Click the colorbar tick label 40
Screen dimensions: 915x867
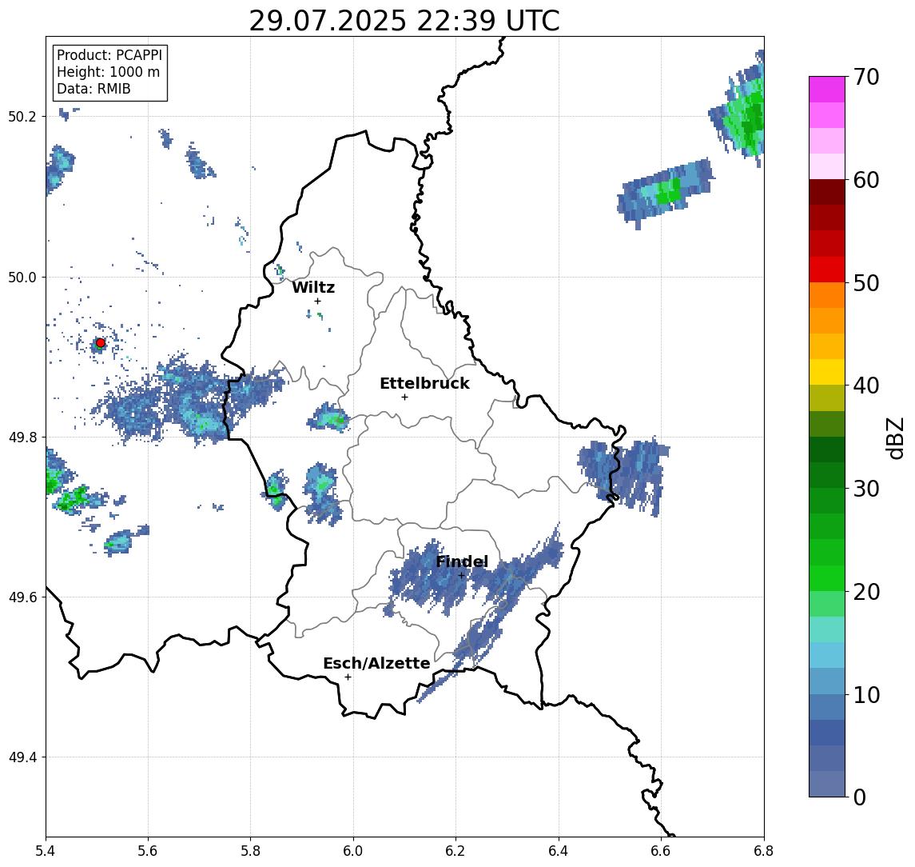(866, 386)
